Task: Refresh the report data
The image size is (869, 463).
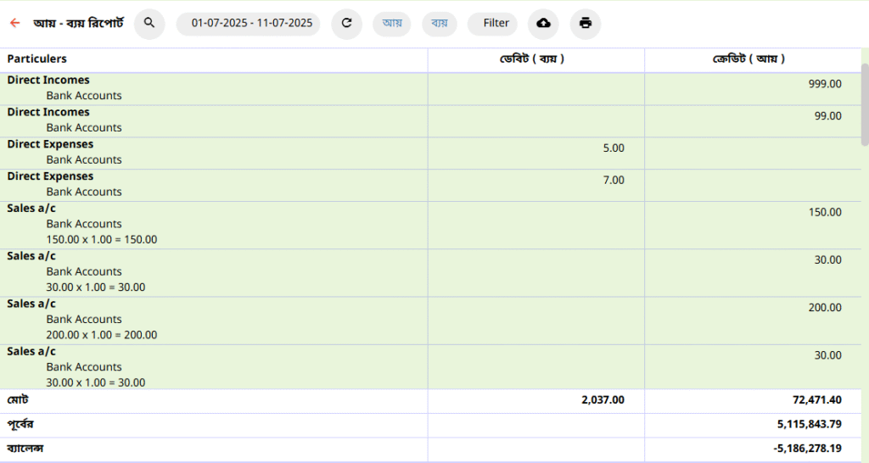Action: pyautogui.click(x=346, y=23)
